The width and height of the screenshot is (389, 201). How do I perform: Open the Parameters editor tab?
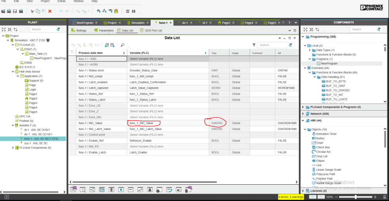pos(103,30)
